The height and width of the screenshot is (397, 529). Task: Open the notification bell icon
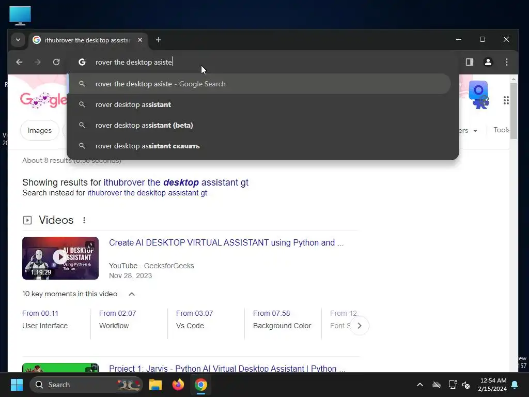pos(515,385)
